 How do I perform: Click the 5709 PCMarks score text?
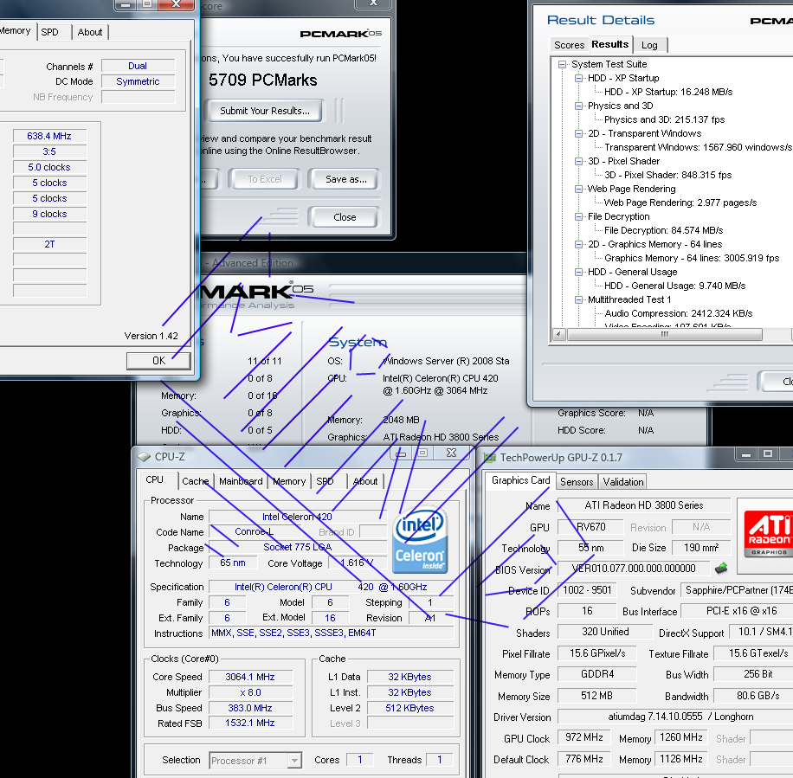pyautogui.click(x=263, y=80)
